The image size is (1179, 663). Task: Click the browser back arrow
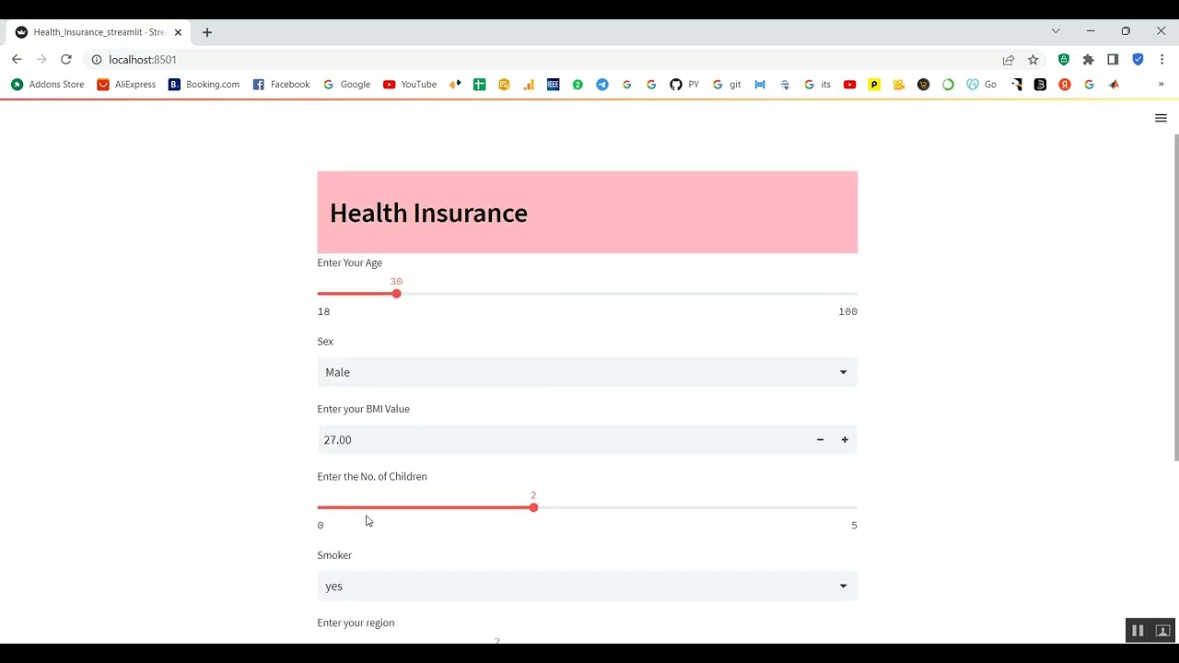[17, 59]
